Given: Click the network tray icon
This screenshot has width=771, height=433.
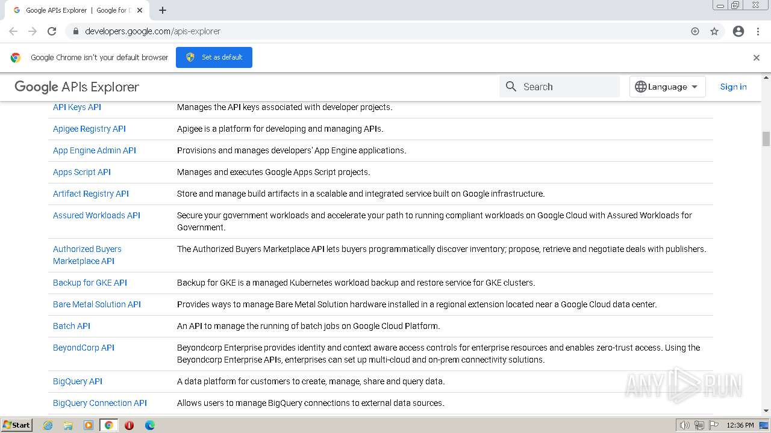Looking at the screenshot, I should pyautogui.click(x=699, y=425).
